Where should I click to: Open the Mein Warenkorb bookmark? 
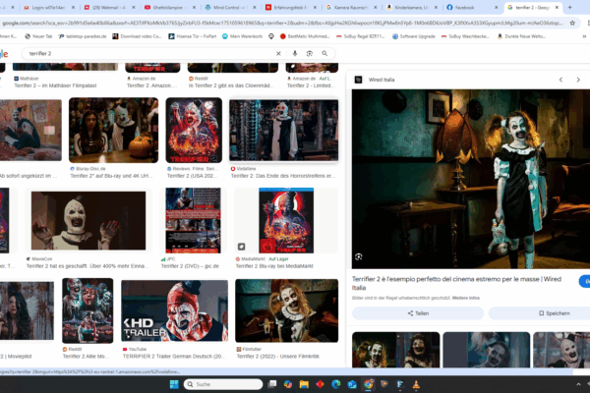point(242,36)
